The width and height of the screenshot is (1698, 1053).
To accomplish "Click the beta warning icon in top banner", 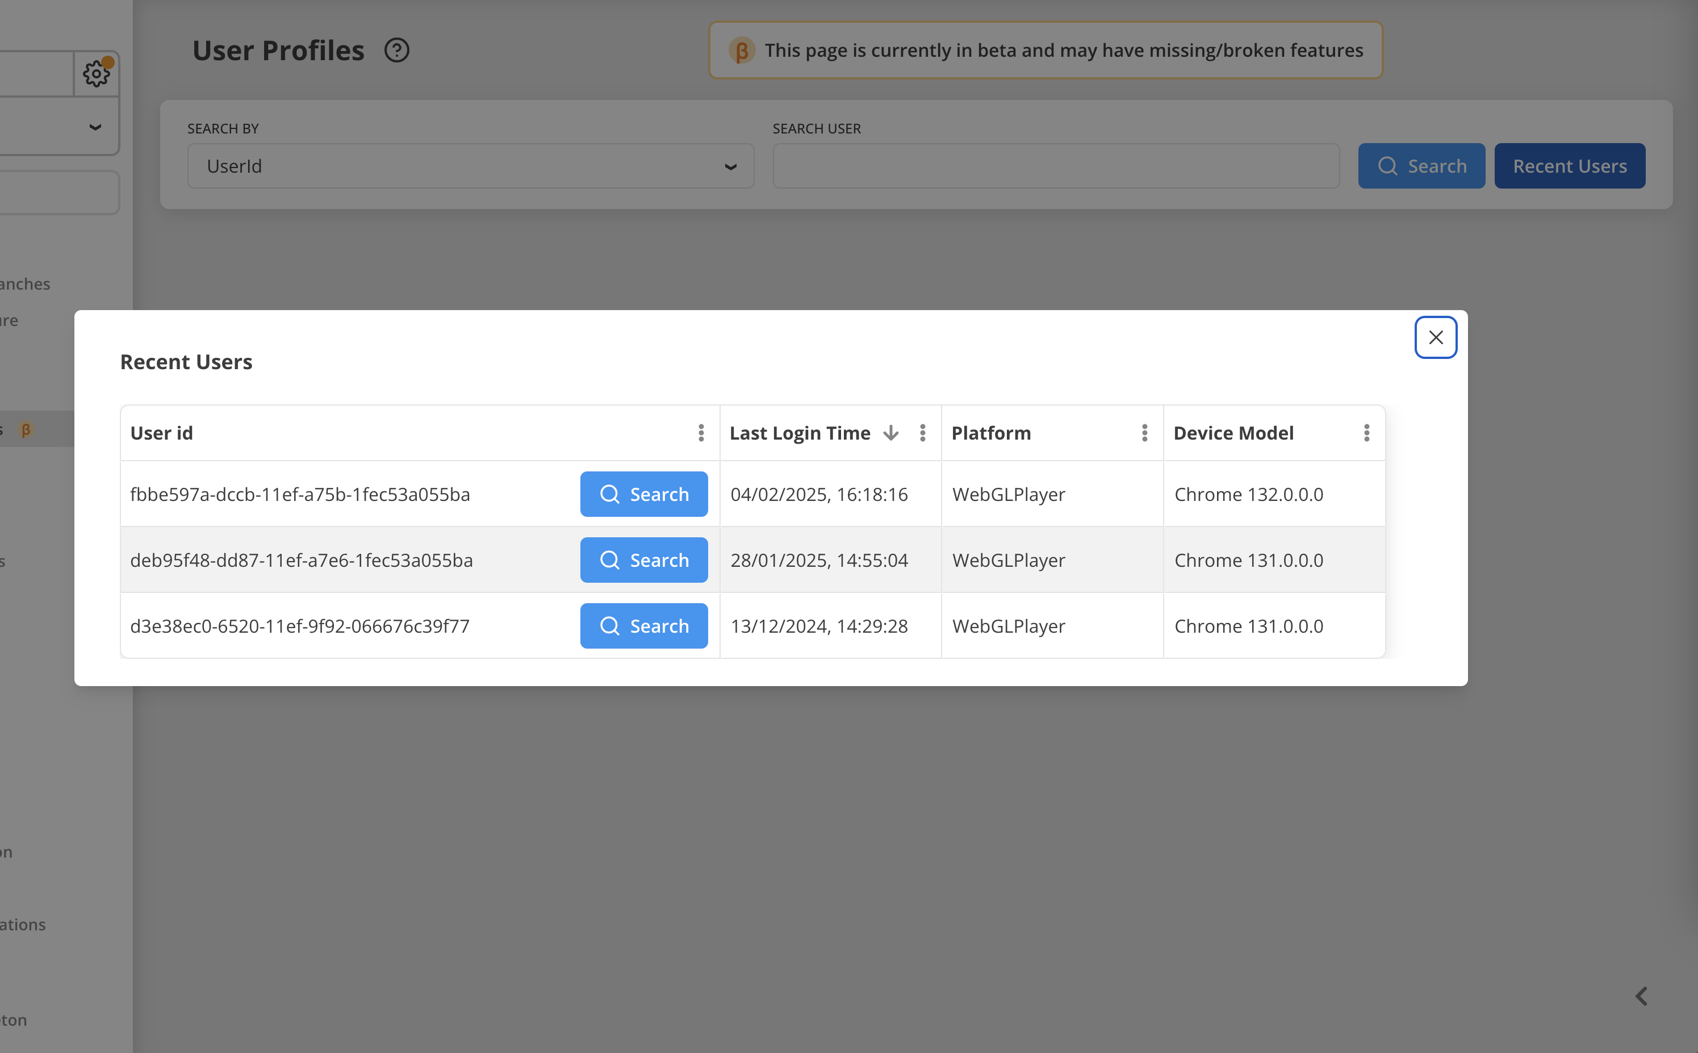I will [x=740, y=51].
